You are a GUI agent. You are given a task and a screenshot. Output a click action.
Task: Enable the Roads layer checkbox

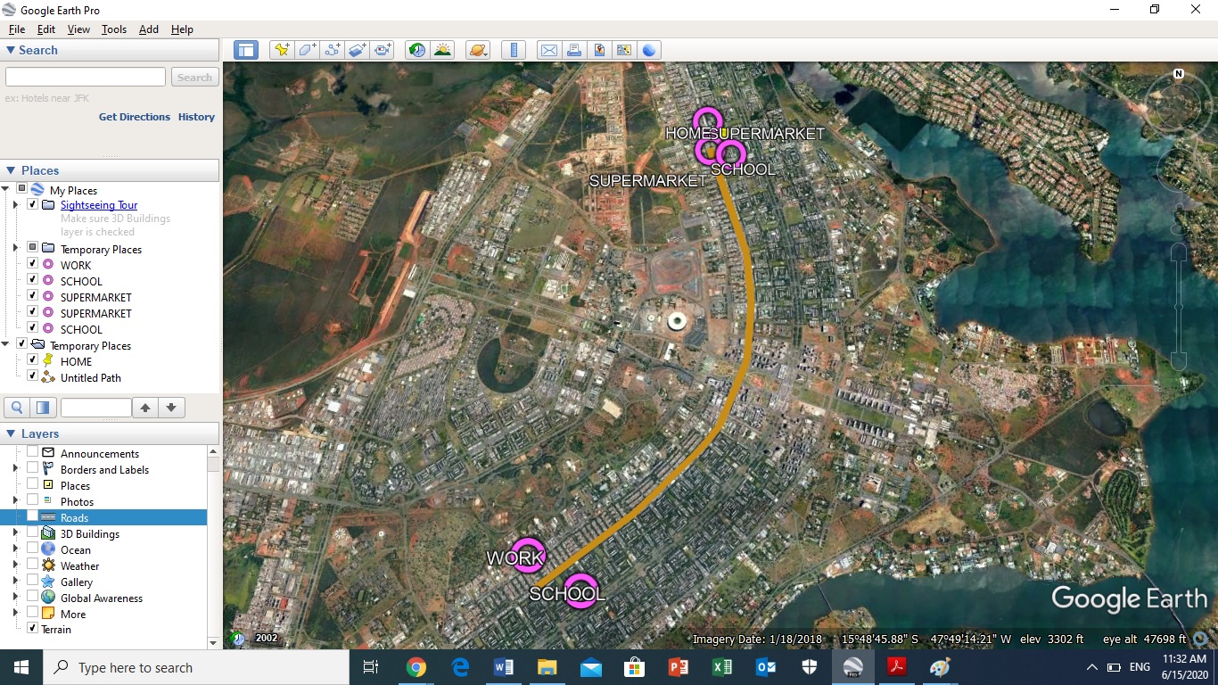click(33, 516)
